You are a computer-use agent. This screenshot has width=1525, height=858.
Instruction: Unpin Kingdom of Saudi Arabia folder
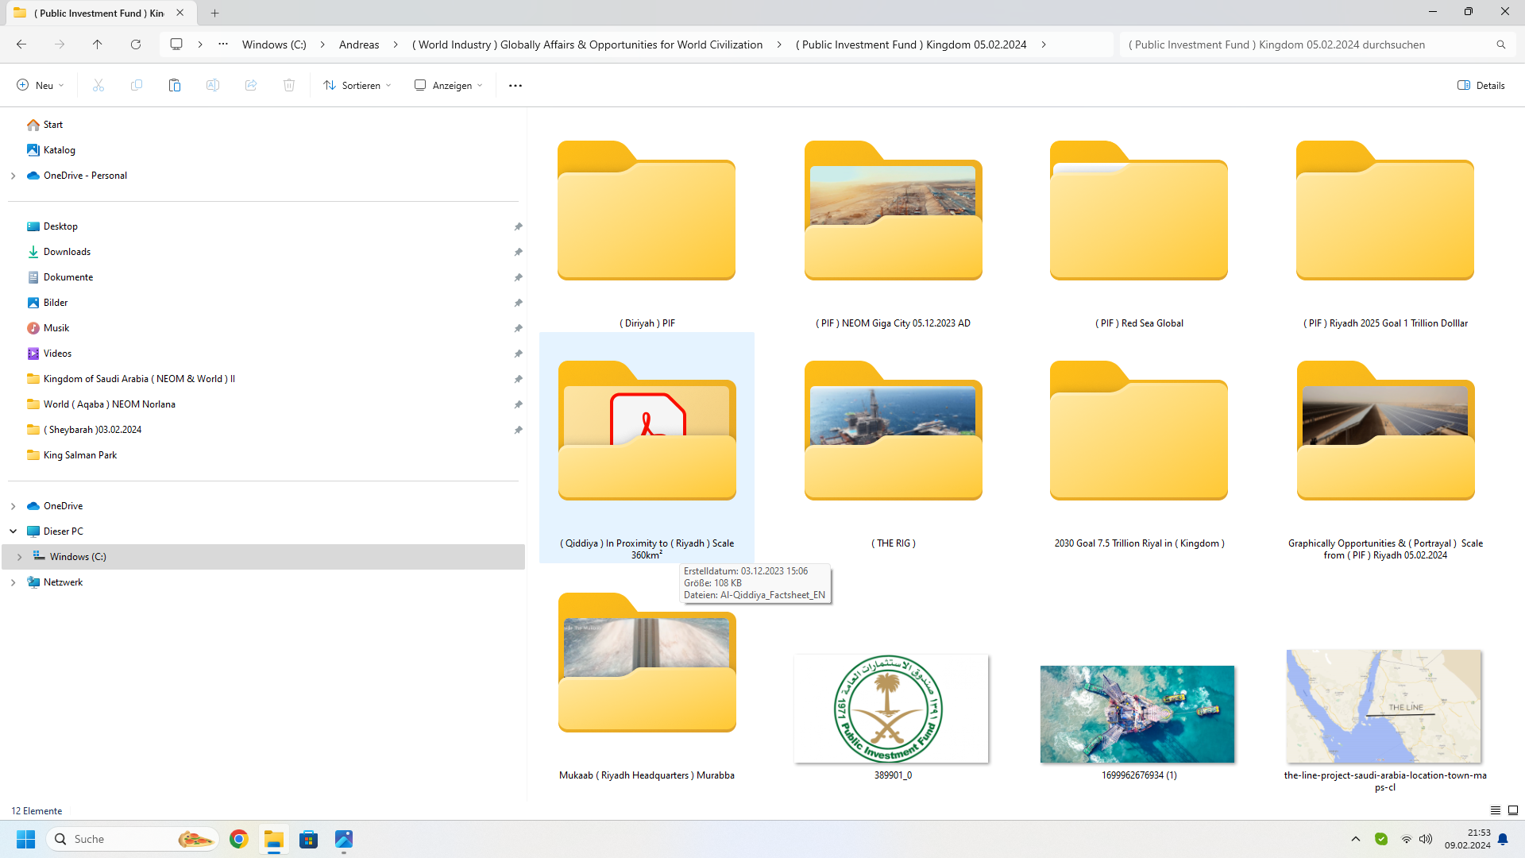click(x=518, y=379)
